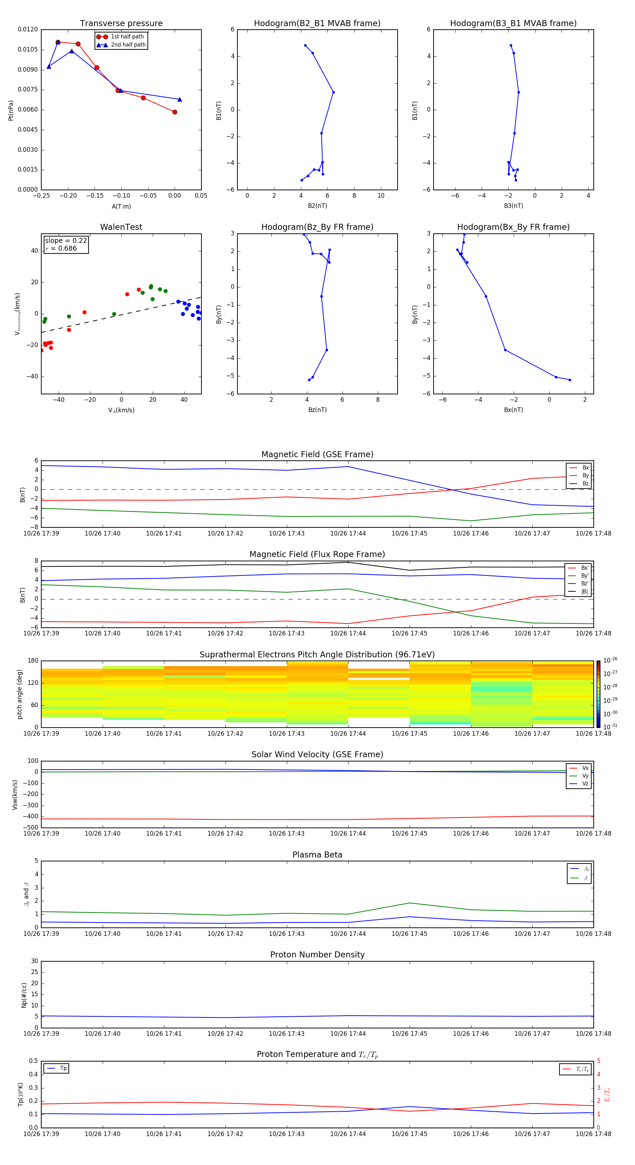Click the Vsw(km/s) y-axis label
The height and width of the screenshot is (1165, 635).
click(15, 795)
